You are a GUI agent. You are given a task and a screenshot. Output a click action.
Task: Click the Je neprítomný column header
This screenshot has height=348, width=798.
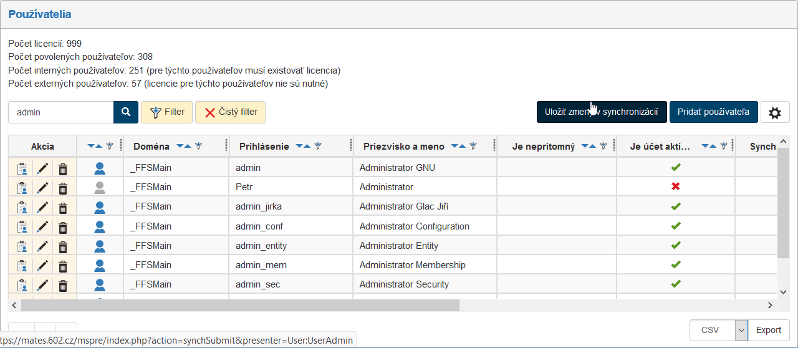coord(543,147)
